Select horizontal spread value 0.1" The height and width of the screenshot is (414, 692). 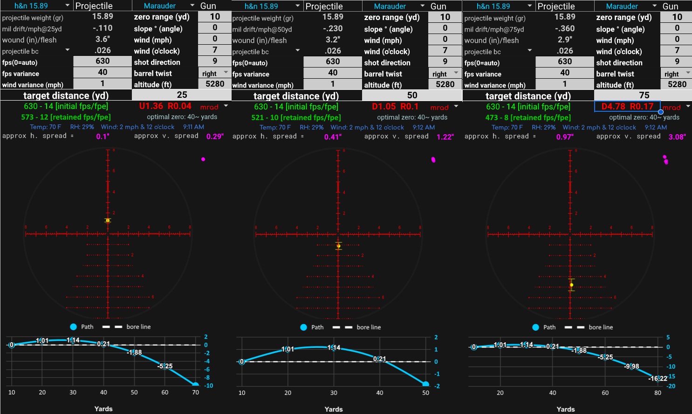(x=103, y=136)
